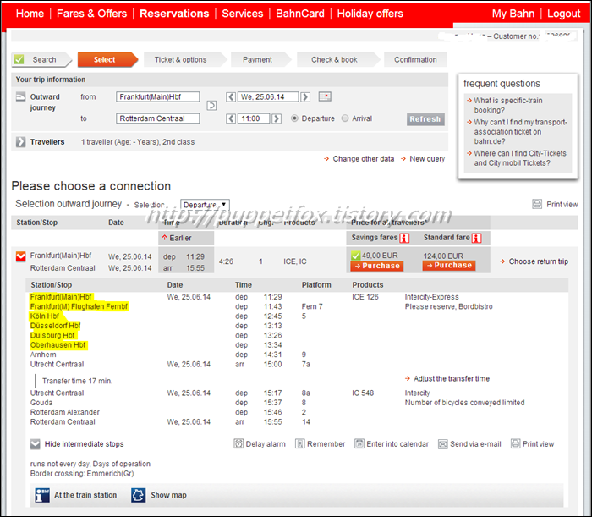Screen dimensions: 592x517
Task: Go to previous date arrow
Action: (x=231, y=97)
